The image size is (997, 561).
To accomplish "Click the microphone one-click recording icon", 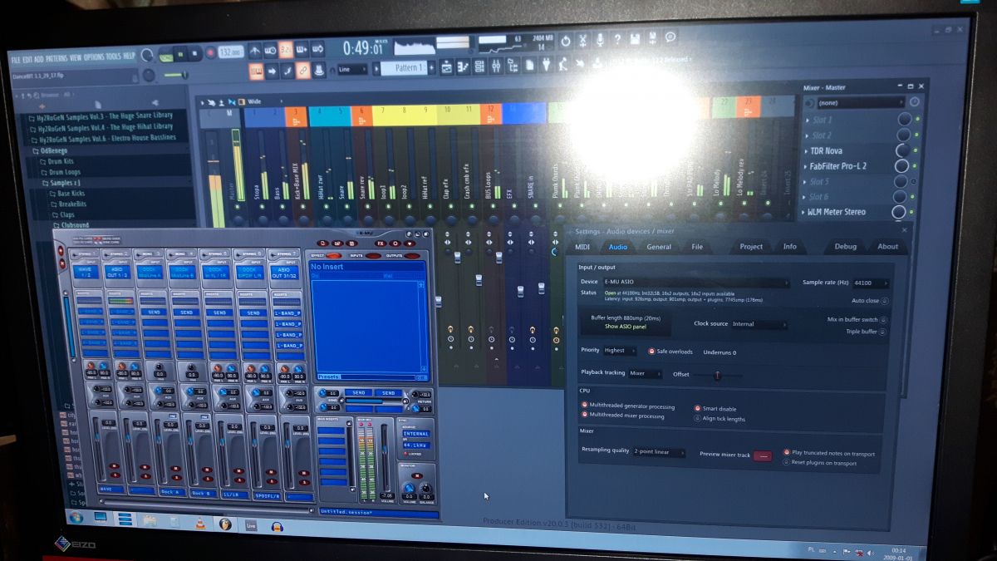I will pos(601,41).
